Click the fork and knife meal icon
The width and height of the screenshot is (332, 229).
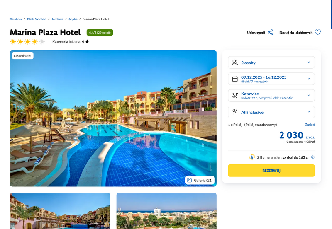pyautogui.click(x=235, y=112)
